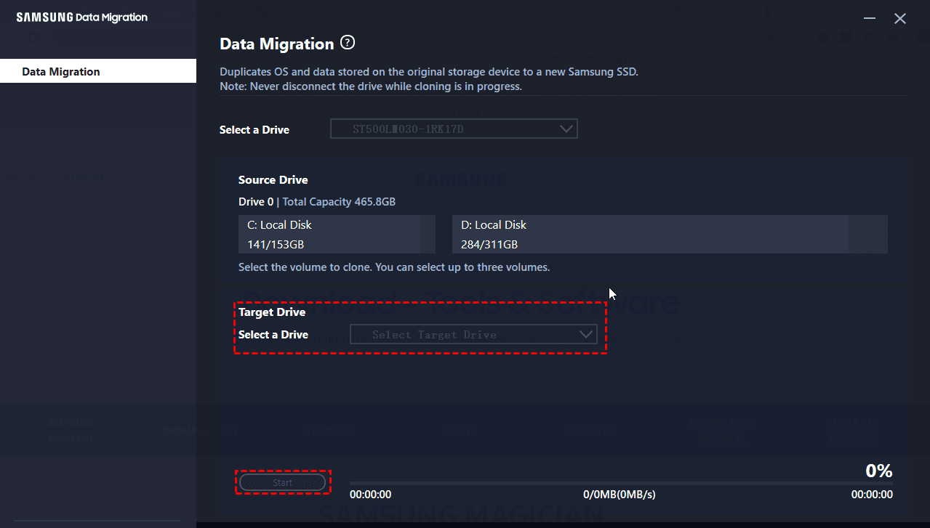Minimize the Samsung Data Migration window
The height and width of the screenshot is (528, 930).
click(869, 19)
